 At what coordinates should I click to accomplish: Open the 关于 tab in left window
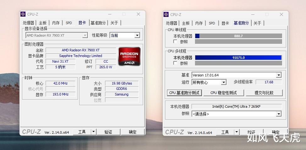(x=114, y=23)
